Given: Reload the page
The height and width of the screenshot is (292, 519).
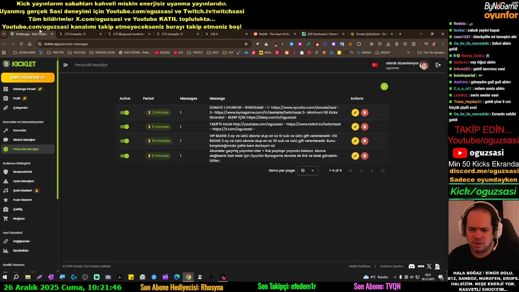Looking at the screenshot, I should [21, 44].
